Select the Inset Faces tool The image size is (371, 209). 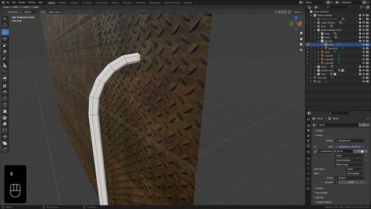point(5,86)
